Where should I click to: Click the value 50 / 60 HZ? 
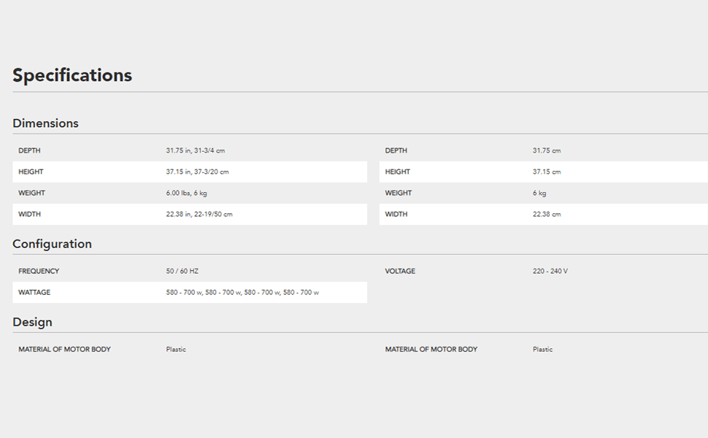click(182, 271)
